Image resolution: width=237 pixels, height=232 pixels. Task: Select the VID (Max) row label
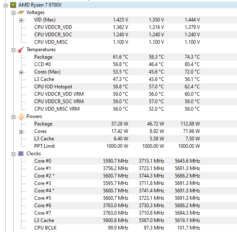click(x=45, y=20)
